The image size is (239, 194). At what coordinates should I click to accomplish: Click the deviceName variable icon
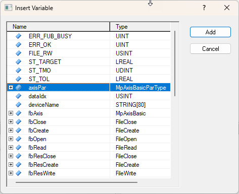pyautogui.click(x=19, y=105)
